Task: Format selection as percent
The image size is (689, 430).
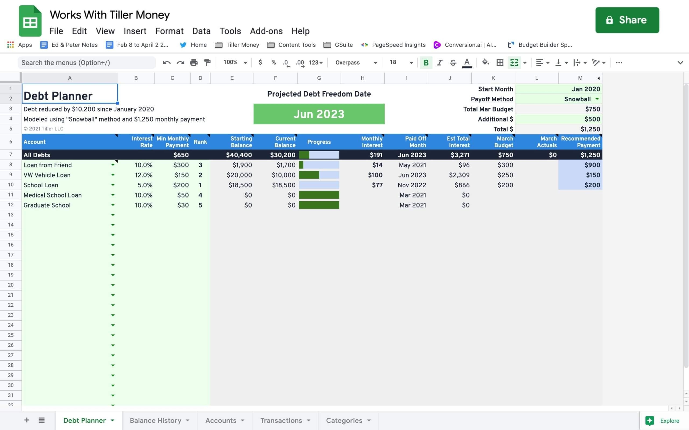Action: coord(273,62)
